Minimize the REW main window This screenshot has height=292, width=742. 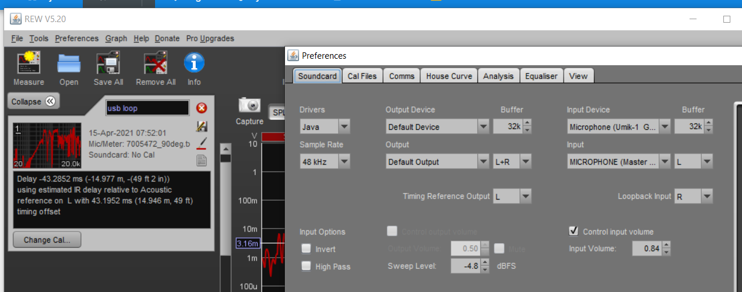[692, 19]
